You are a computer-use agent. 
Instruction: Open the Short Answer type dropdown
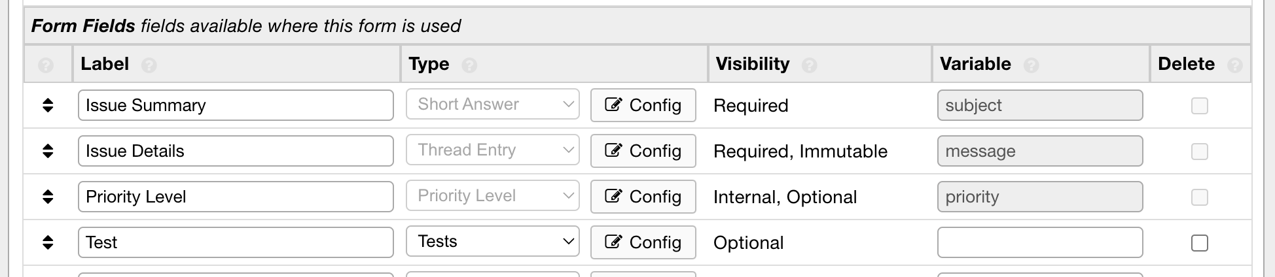click(493, 105)
